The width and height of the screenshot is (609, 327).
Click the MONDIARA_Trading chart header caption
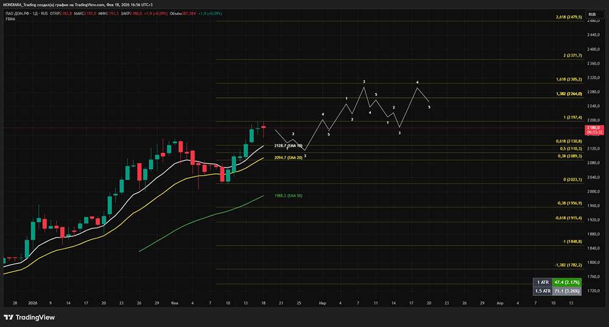coord(78,5)
